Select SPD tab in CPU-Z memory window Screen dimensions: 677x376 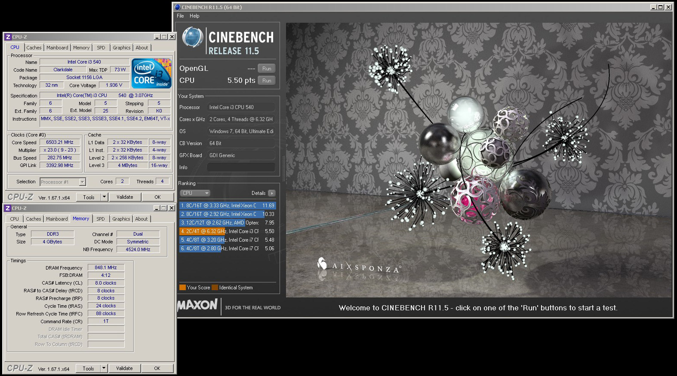tap(101, 219)
